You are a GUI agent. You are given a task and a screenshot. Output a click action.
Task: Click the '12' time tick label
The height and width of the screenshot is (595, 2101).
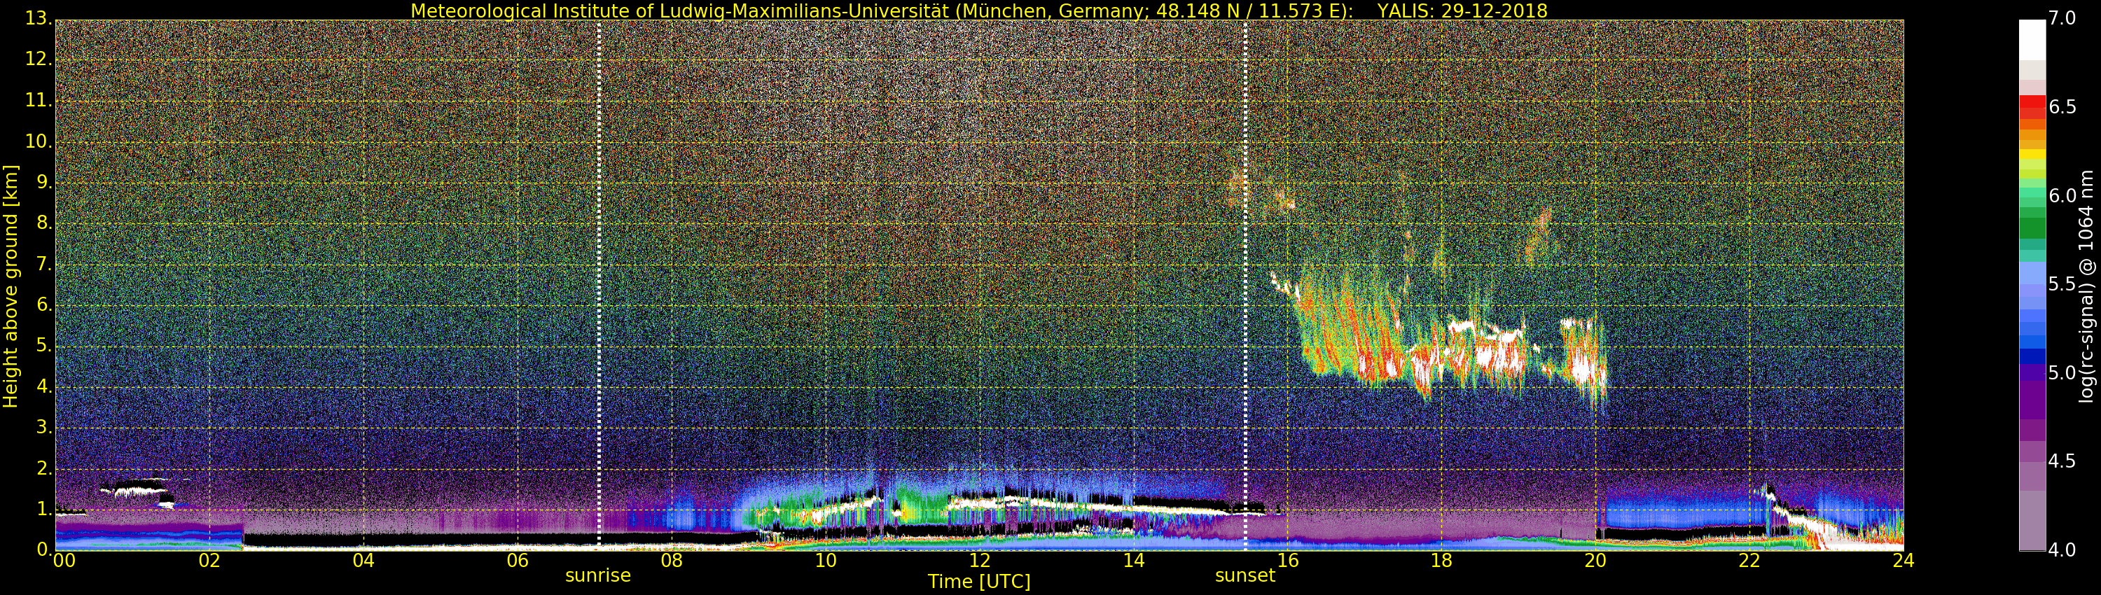coord(980,560)
